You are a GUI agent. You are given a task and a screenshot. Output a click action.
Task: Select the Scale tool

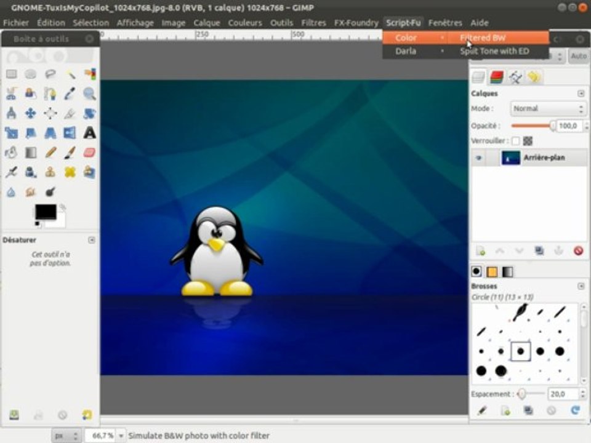[x=11, y=133]
